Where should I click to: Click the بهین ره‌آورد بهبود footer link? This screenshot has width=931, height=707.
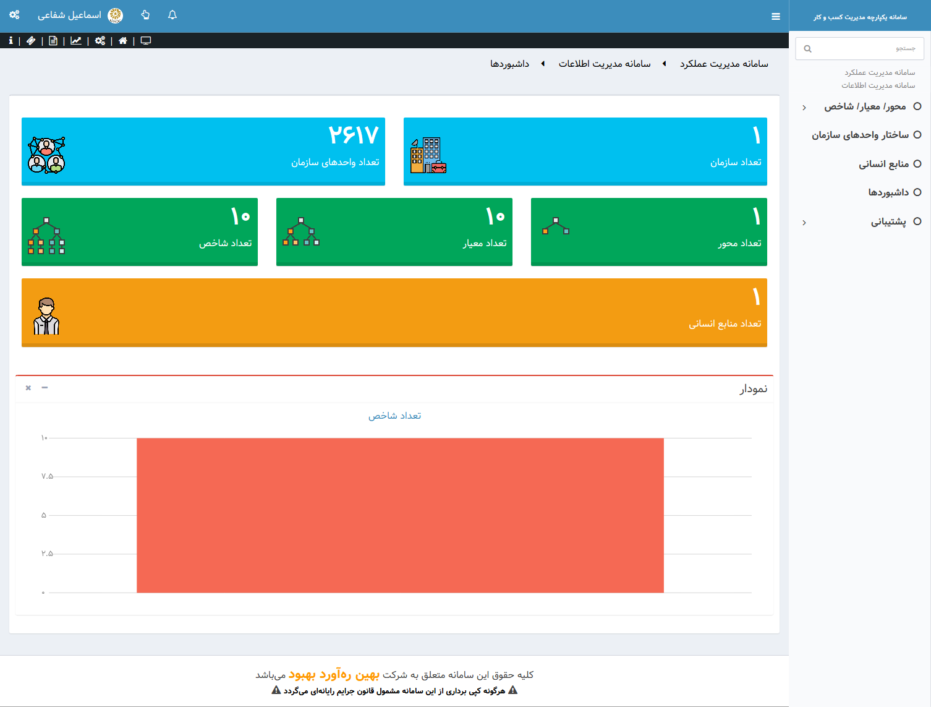334,674
